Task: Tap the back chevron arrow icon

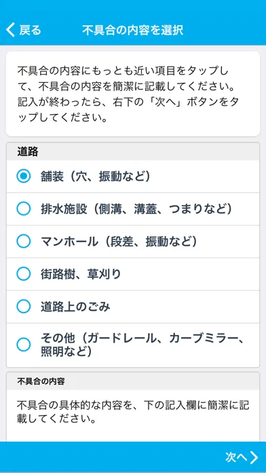Action: pyautogui.click(x=10, y=31)
